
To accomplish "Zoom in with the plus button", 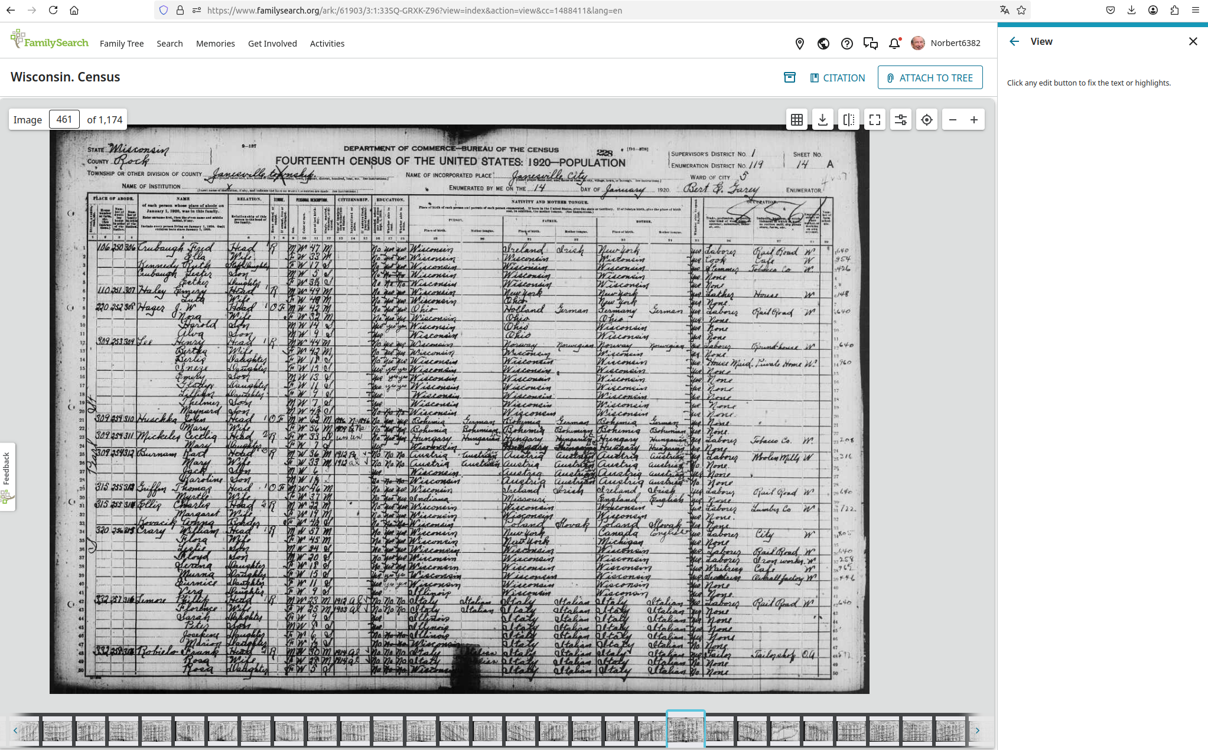I will pyautogui.click(x=973, y=120).
